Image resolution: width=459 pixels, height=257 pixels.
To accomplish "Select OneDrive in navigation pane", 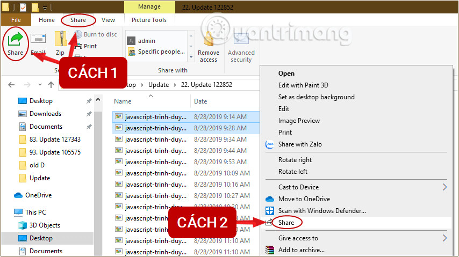I will [38, 195].
